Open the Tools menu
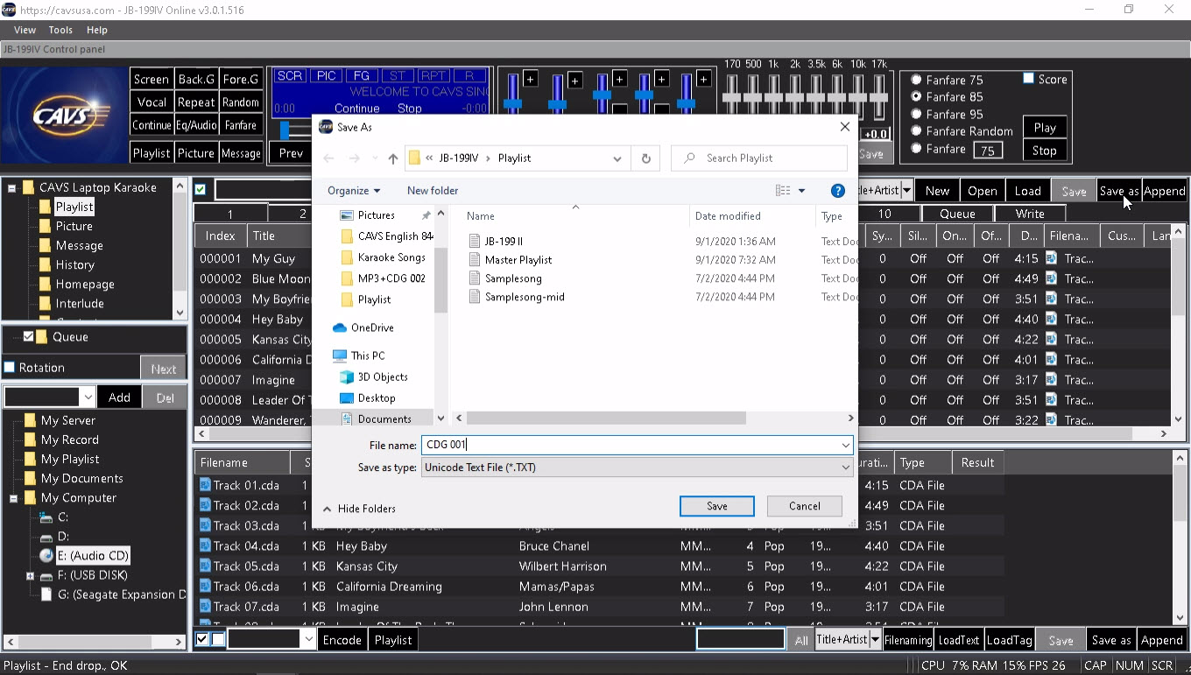Viewport: 1191px width, 675px height. [60, 30]
